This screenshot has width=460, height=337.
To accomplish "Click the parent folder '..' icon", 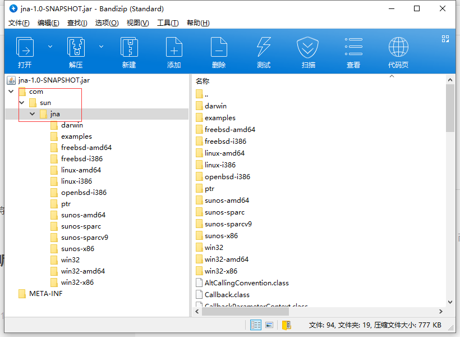I will [199, 94].
